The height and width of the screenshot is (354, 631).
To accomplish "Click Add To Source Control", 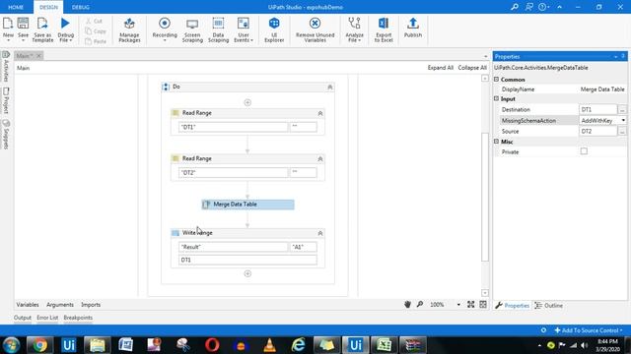I will [x=589, y=330].
